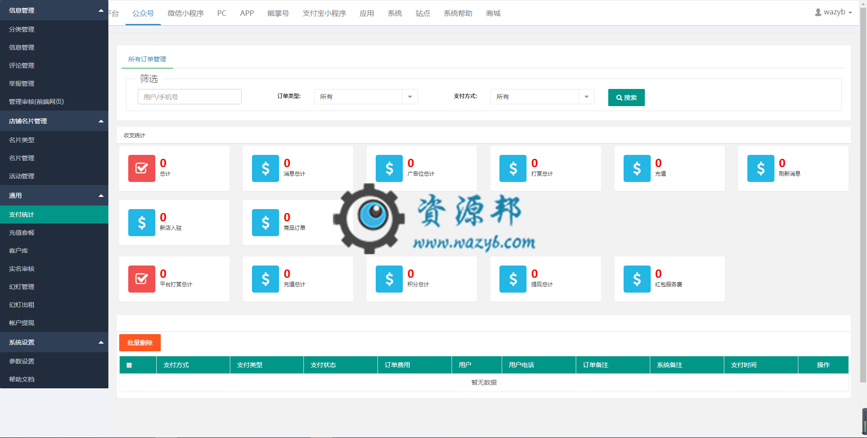Click the 充值总计 dollar icon
The height and width of the screenshot is (438, 867).
(x=265, y=279)
